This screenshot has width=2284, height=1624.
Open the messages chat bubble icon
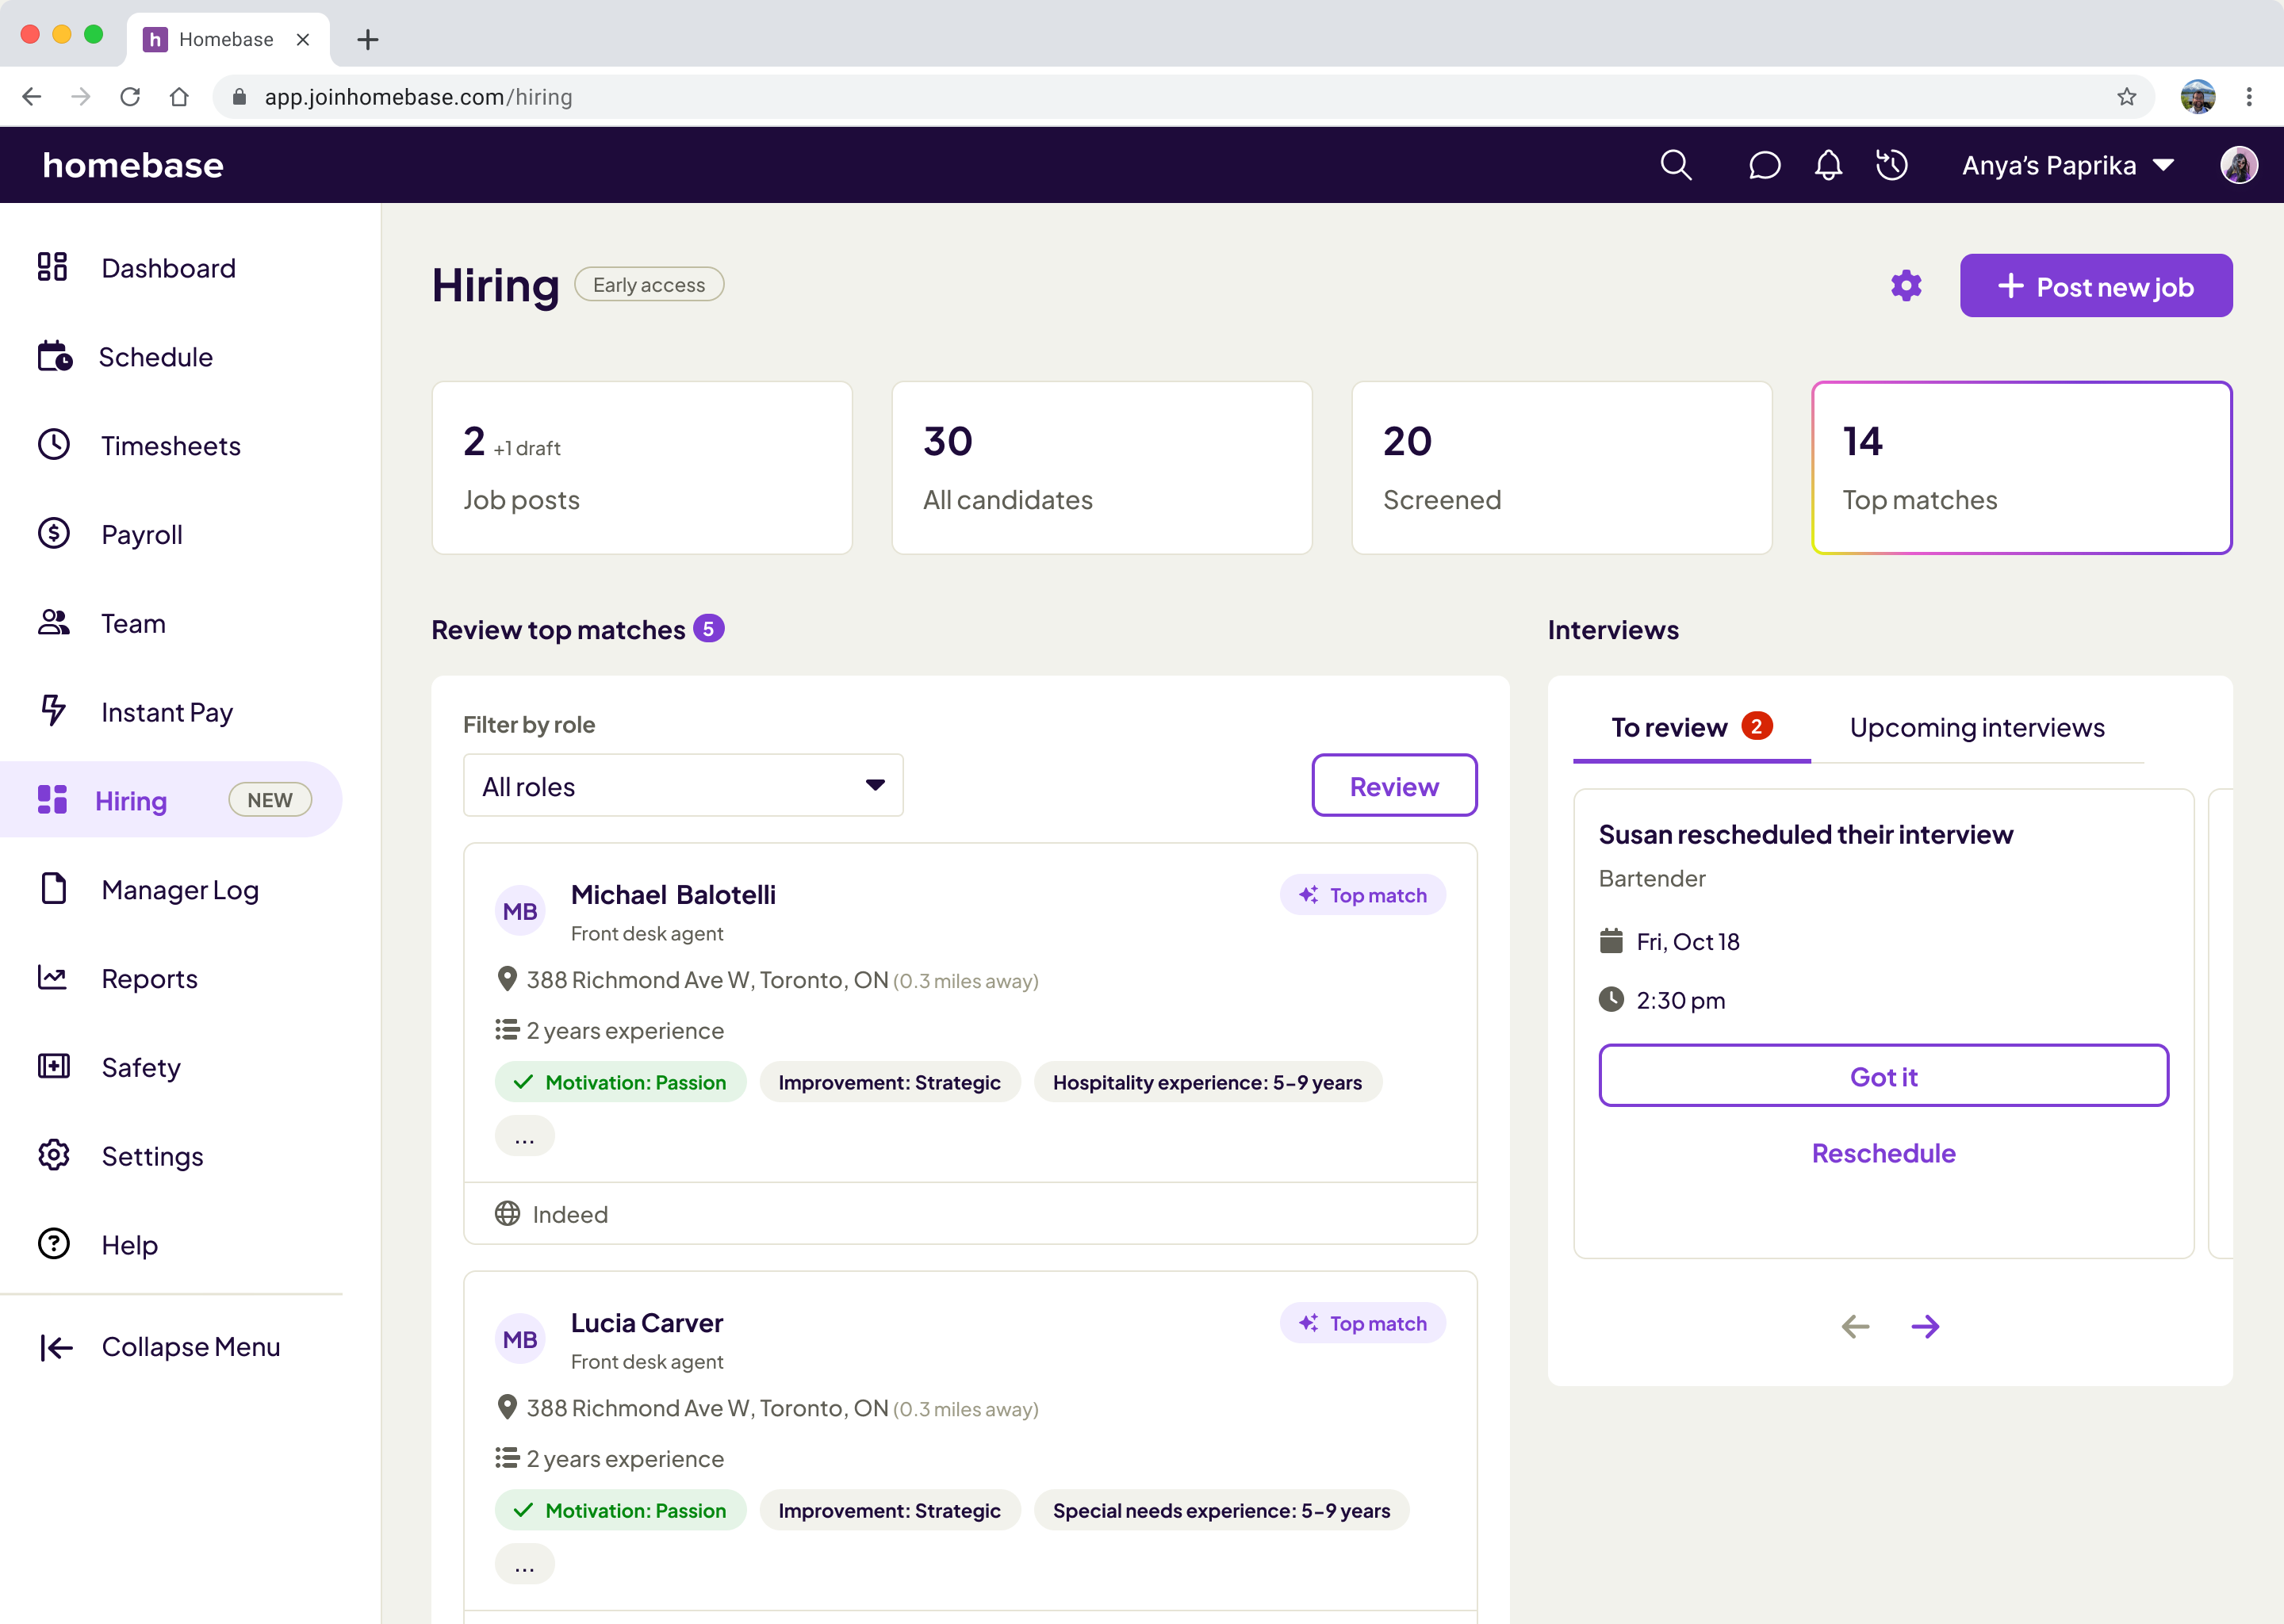[1764, 165]
